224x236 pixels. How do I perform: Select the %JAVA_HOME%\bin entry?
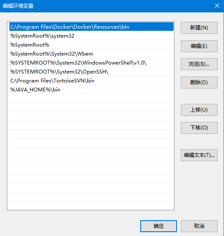point(91,90)
